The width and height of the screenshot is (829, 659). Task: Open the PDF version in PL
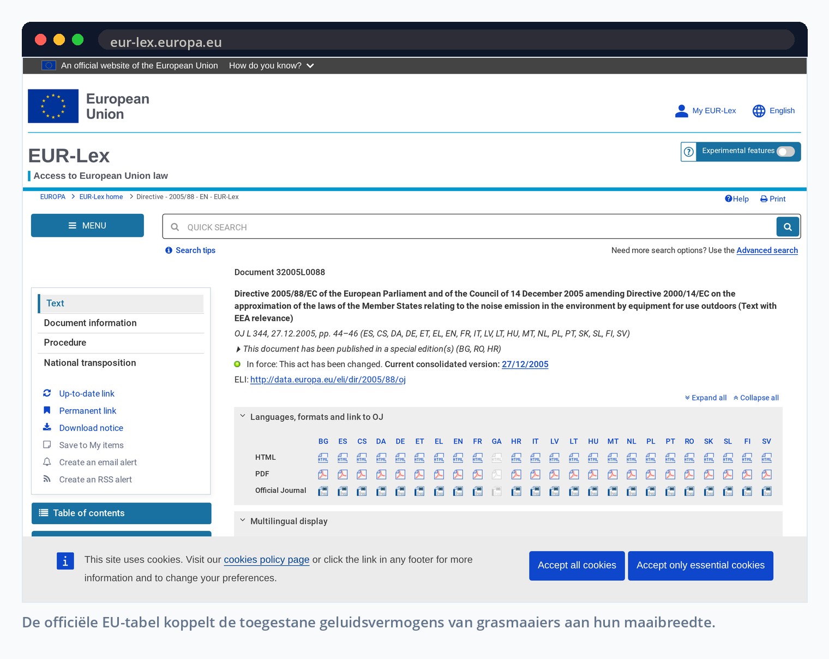tap(651, 475)
